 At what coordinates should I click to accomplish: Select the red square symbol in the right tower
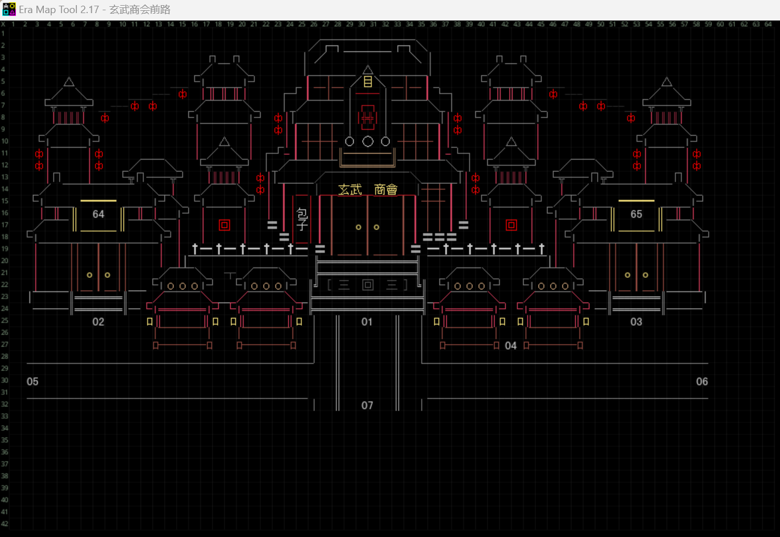click(x=511, y=226)
